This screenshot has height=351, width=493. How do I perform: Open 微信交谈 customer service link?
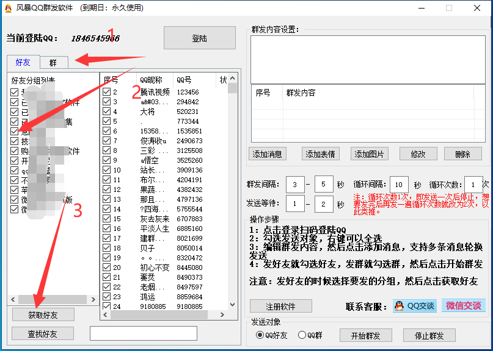[464, 305]
